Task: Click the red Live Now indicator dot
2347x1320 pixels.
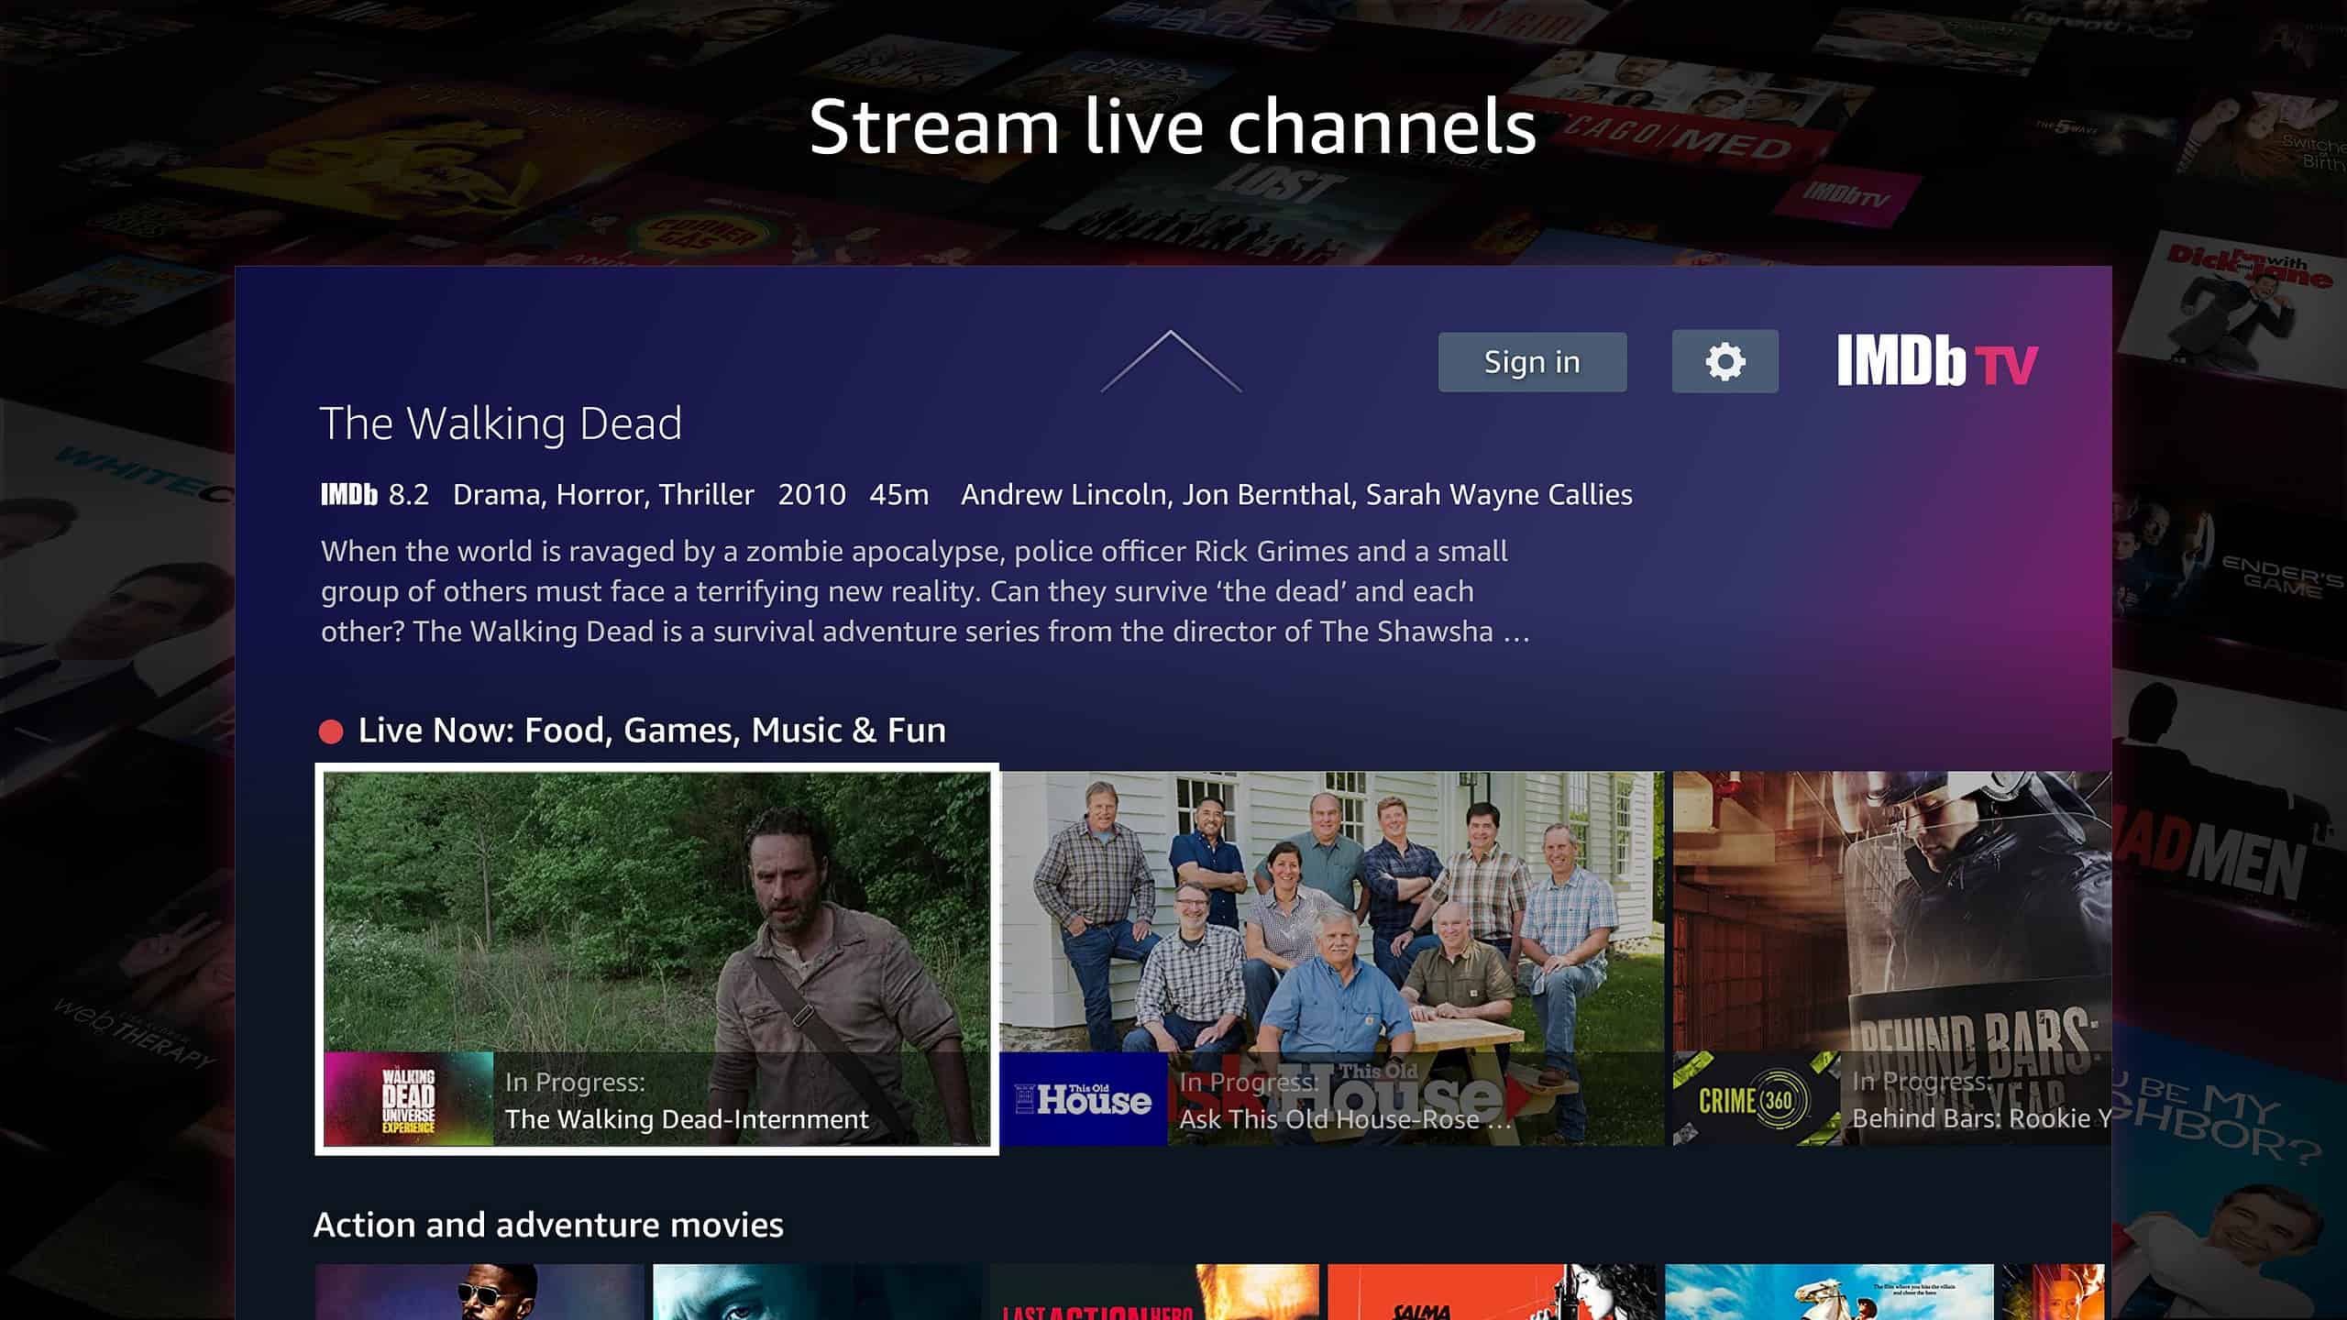Action: (x=329, y=730)
